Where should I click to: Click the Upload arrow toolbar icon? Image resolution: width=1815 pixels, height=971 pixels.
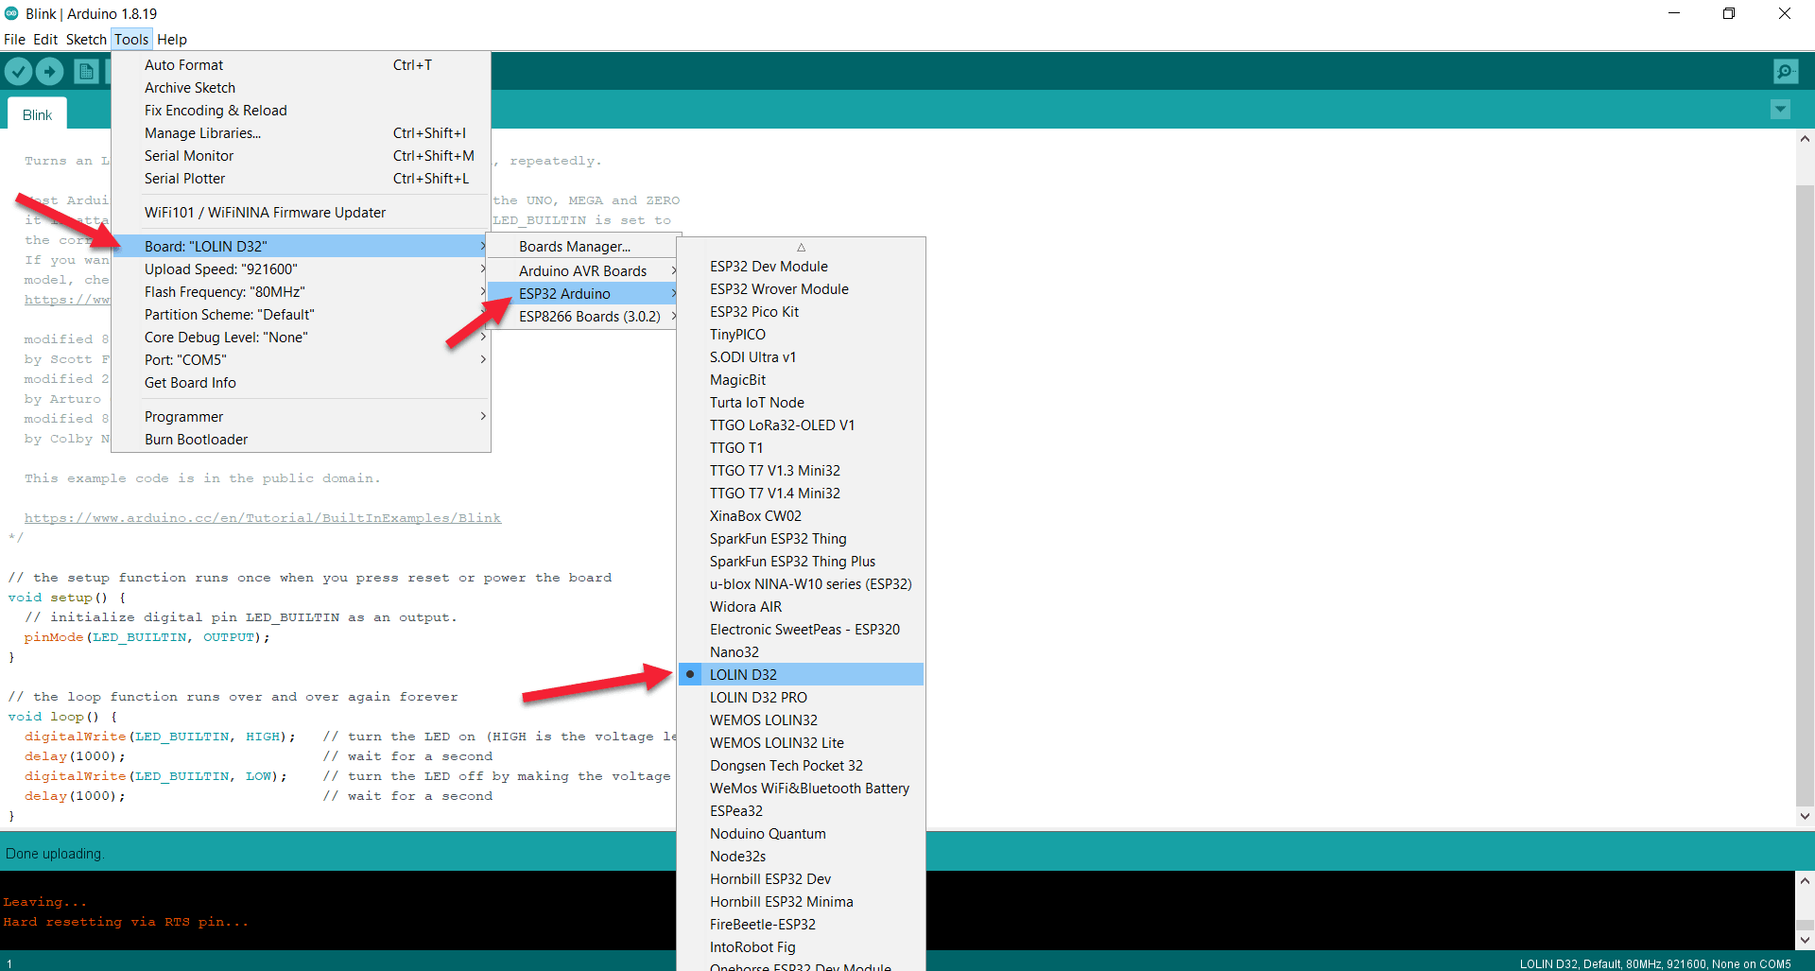coord(50,72)
